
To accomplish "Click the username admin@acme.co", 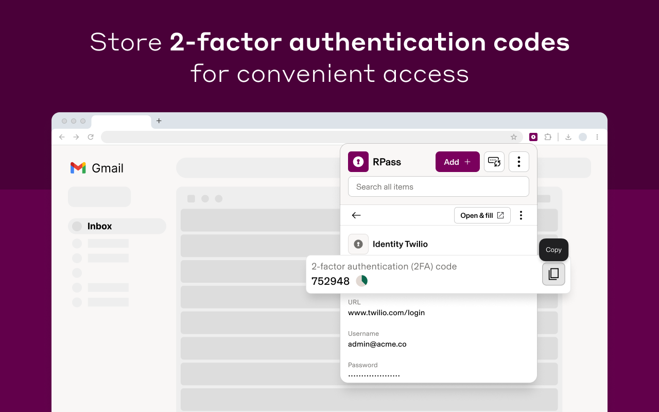I will pos(377,344).
